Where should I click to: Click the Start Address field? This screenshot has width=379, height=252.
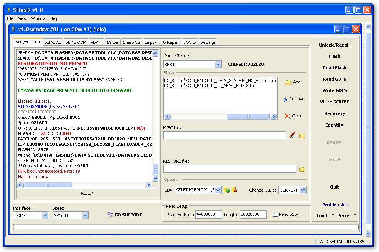(209, 214)
